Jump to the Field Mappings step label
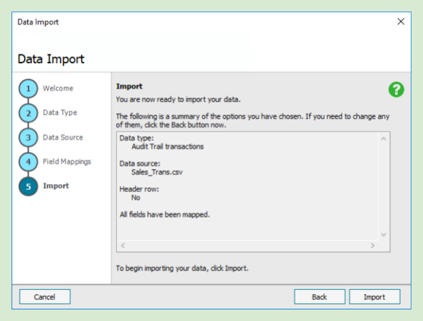Viewport: 423px width, 321px height. click(x=67, y=162)
